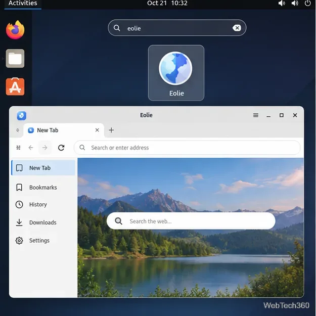Screen dimensions: 316x316
Task: Clear the eolie search text
Action: [x=237, y=28]
